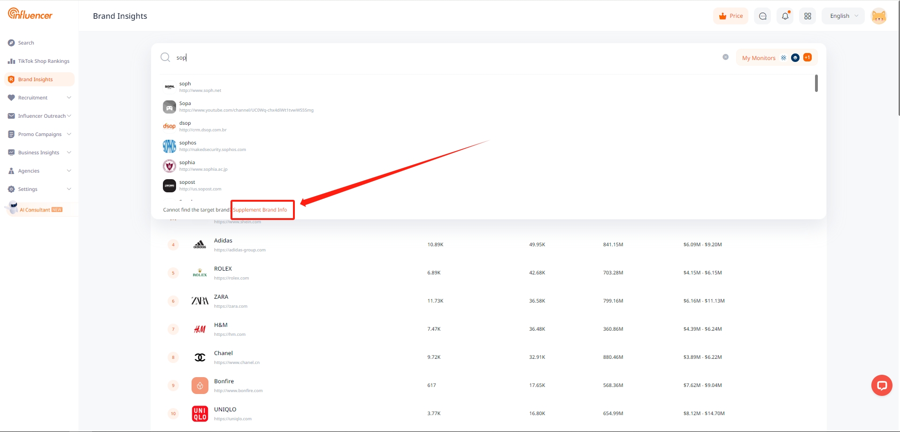The height and width of the screenshot is (432, 900).
Task: Expand the Promo Campaigns menu
Action: 39,134
